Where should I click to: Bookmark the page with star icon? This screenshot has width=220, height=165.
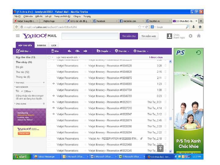coord(139,27)
